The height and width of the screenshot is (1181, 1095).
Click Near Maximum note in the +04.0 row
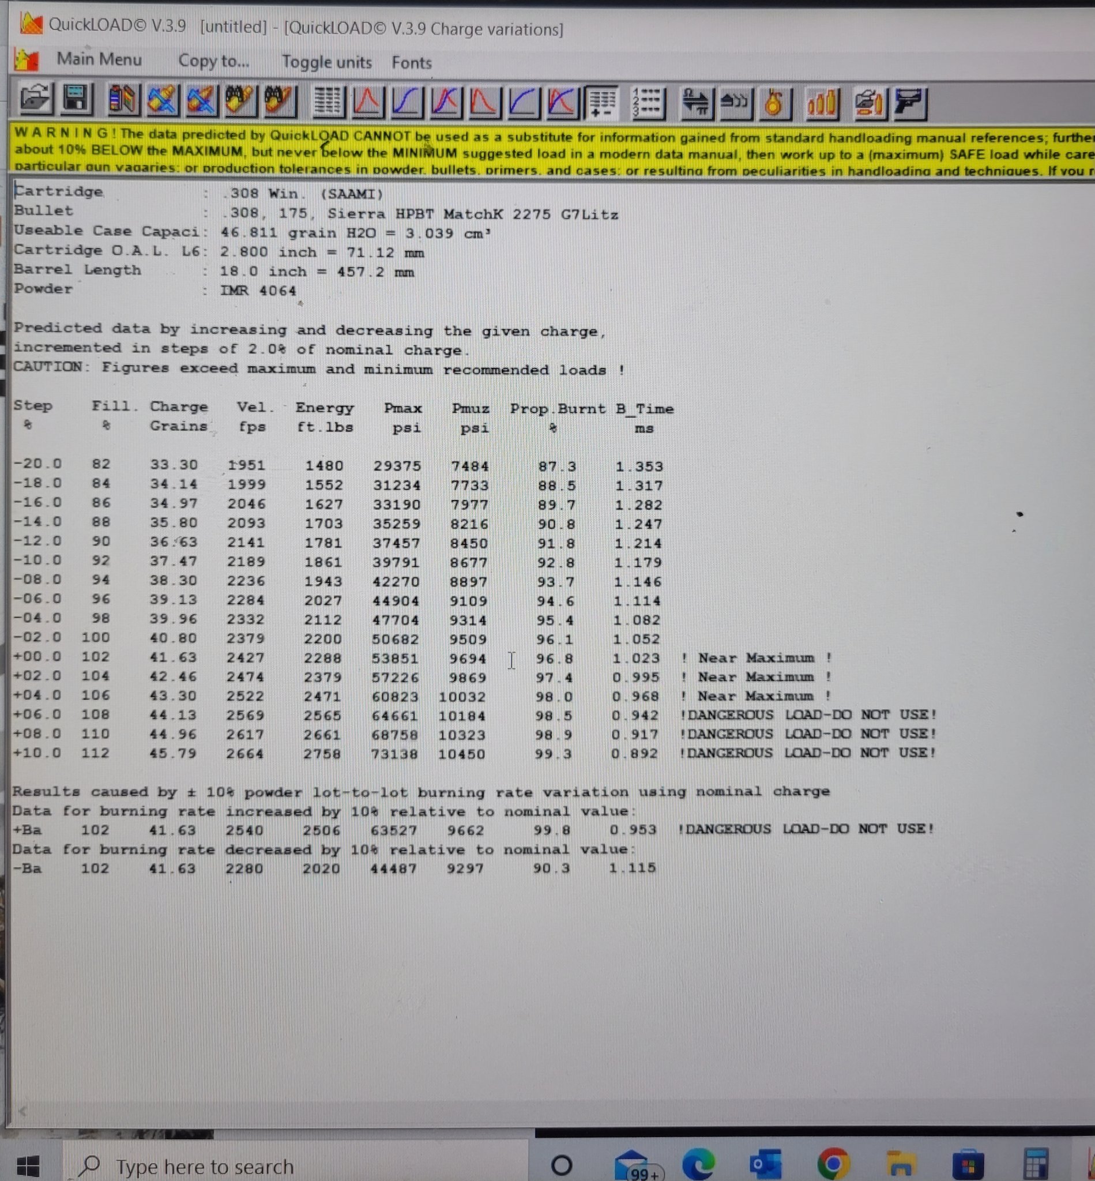757,695
